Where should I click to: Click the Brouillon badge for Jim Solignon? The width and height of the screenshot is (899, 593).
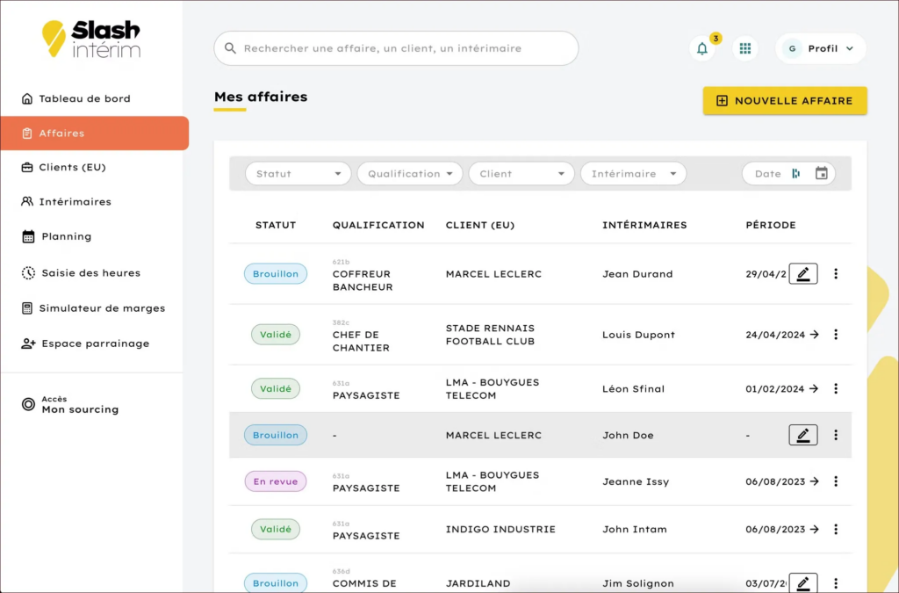276,582
